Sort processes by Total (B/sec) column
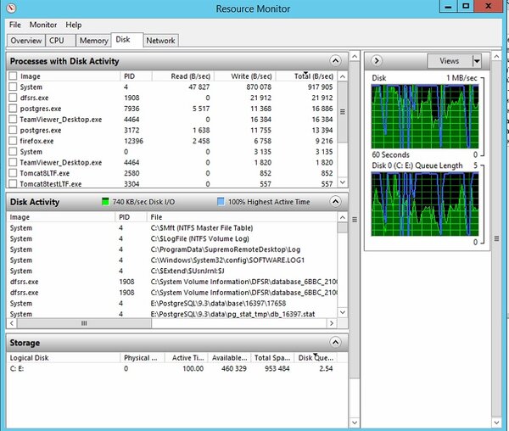Image resolution: width=509 pixels, height=431 pixels. (306, 76)
